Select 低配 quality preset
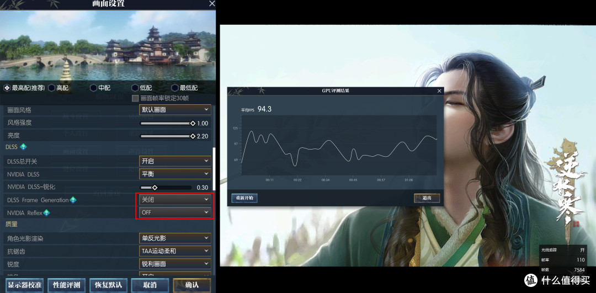Image resolution: width=596 pixels, height=293 pixels. coord(142,88)
